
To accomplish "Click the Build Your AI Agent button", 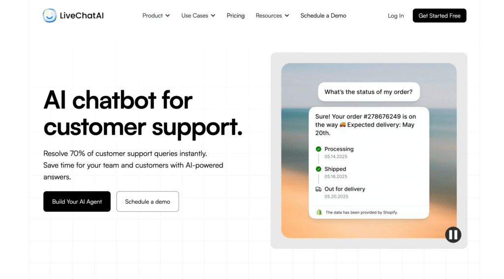I will (77, 201).
